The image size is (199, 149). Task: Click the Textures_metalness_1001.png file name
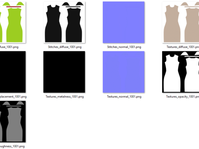coord(65,96)
